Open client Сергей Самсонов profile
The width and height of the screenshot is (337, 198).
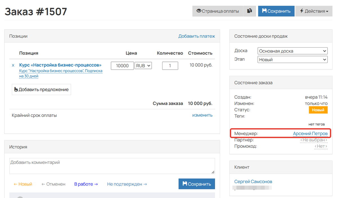point(253,182)
